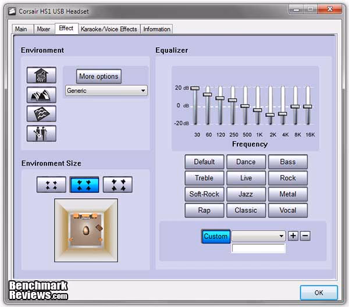
Task: Click the 8K equalizer slider handle
Action: point(295,106)
